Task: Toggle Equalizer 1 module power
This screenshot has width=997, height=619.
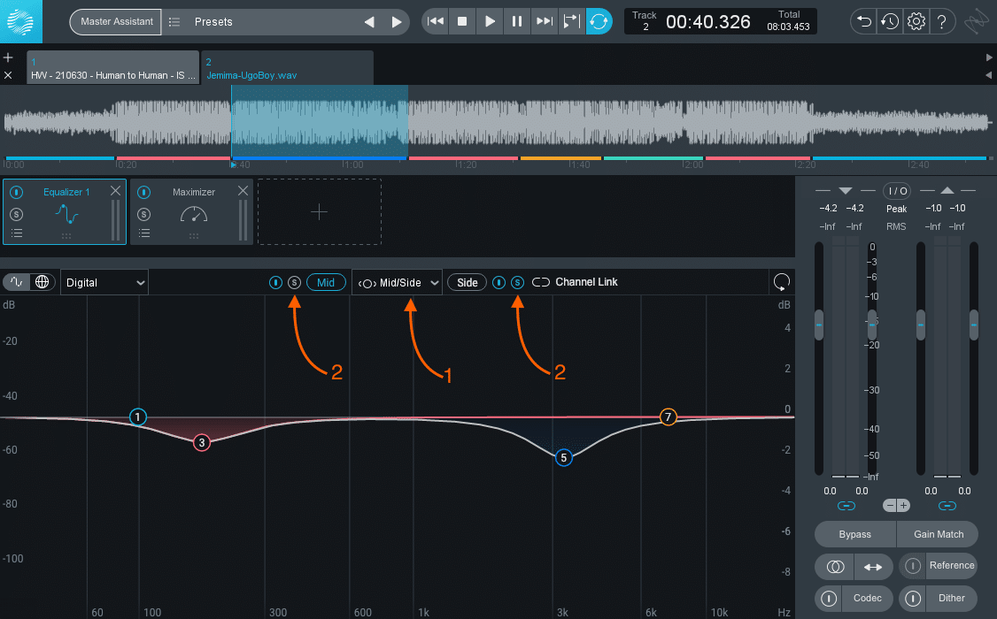Action: pyautogui.click(x=17, y=192)
